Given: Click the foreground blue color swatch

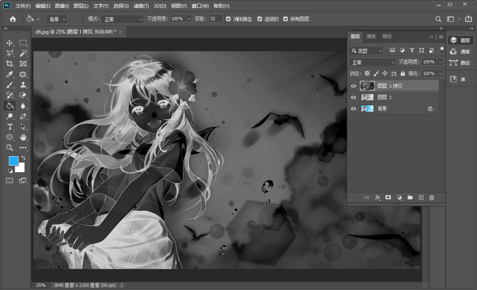Looking at the screenshot, I should [14, 160].
